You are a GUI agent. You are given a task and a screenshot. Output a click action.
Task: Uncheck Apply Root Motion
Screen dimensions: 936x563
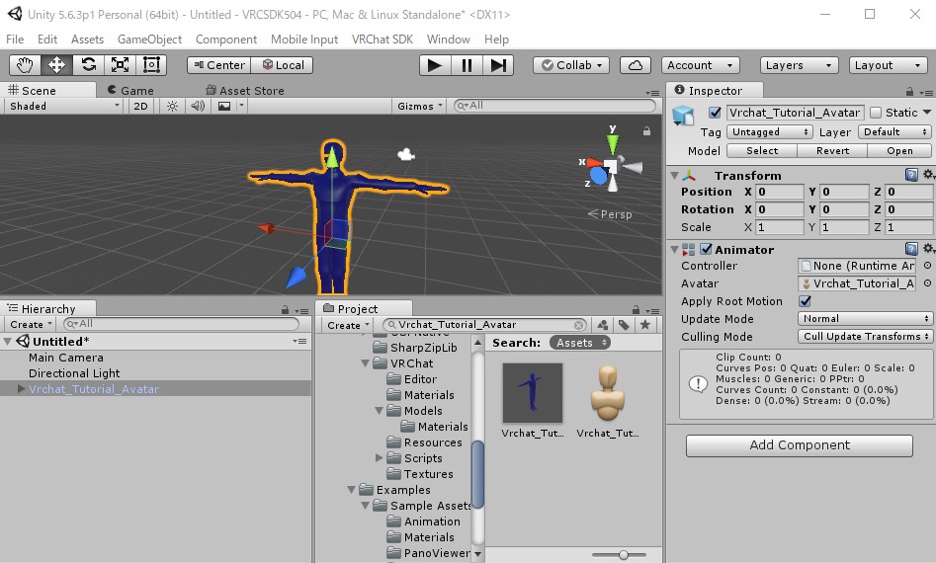click(805, 301)
